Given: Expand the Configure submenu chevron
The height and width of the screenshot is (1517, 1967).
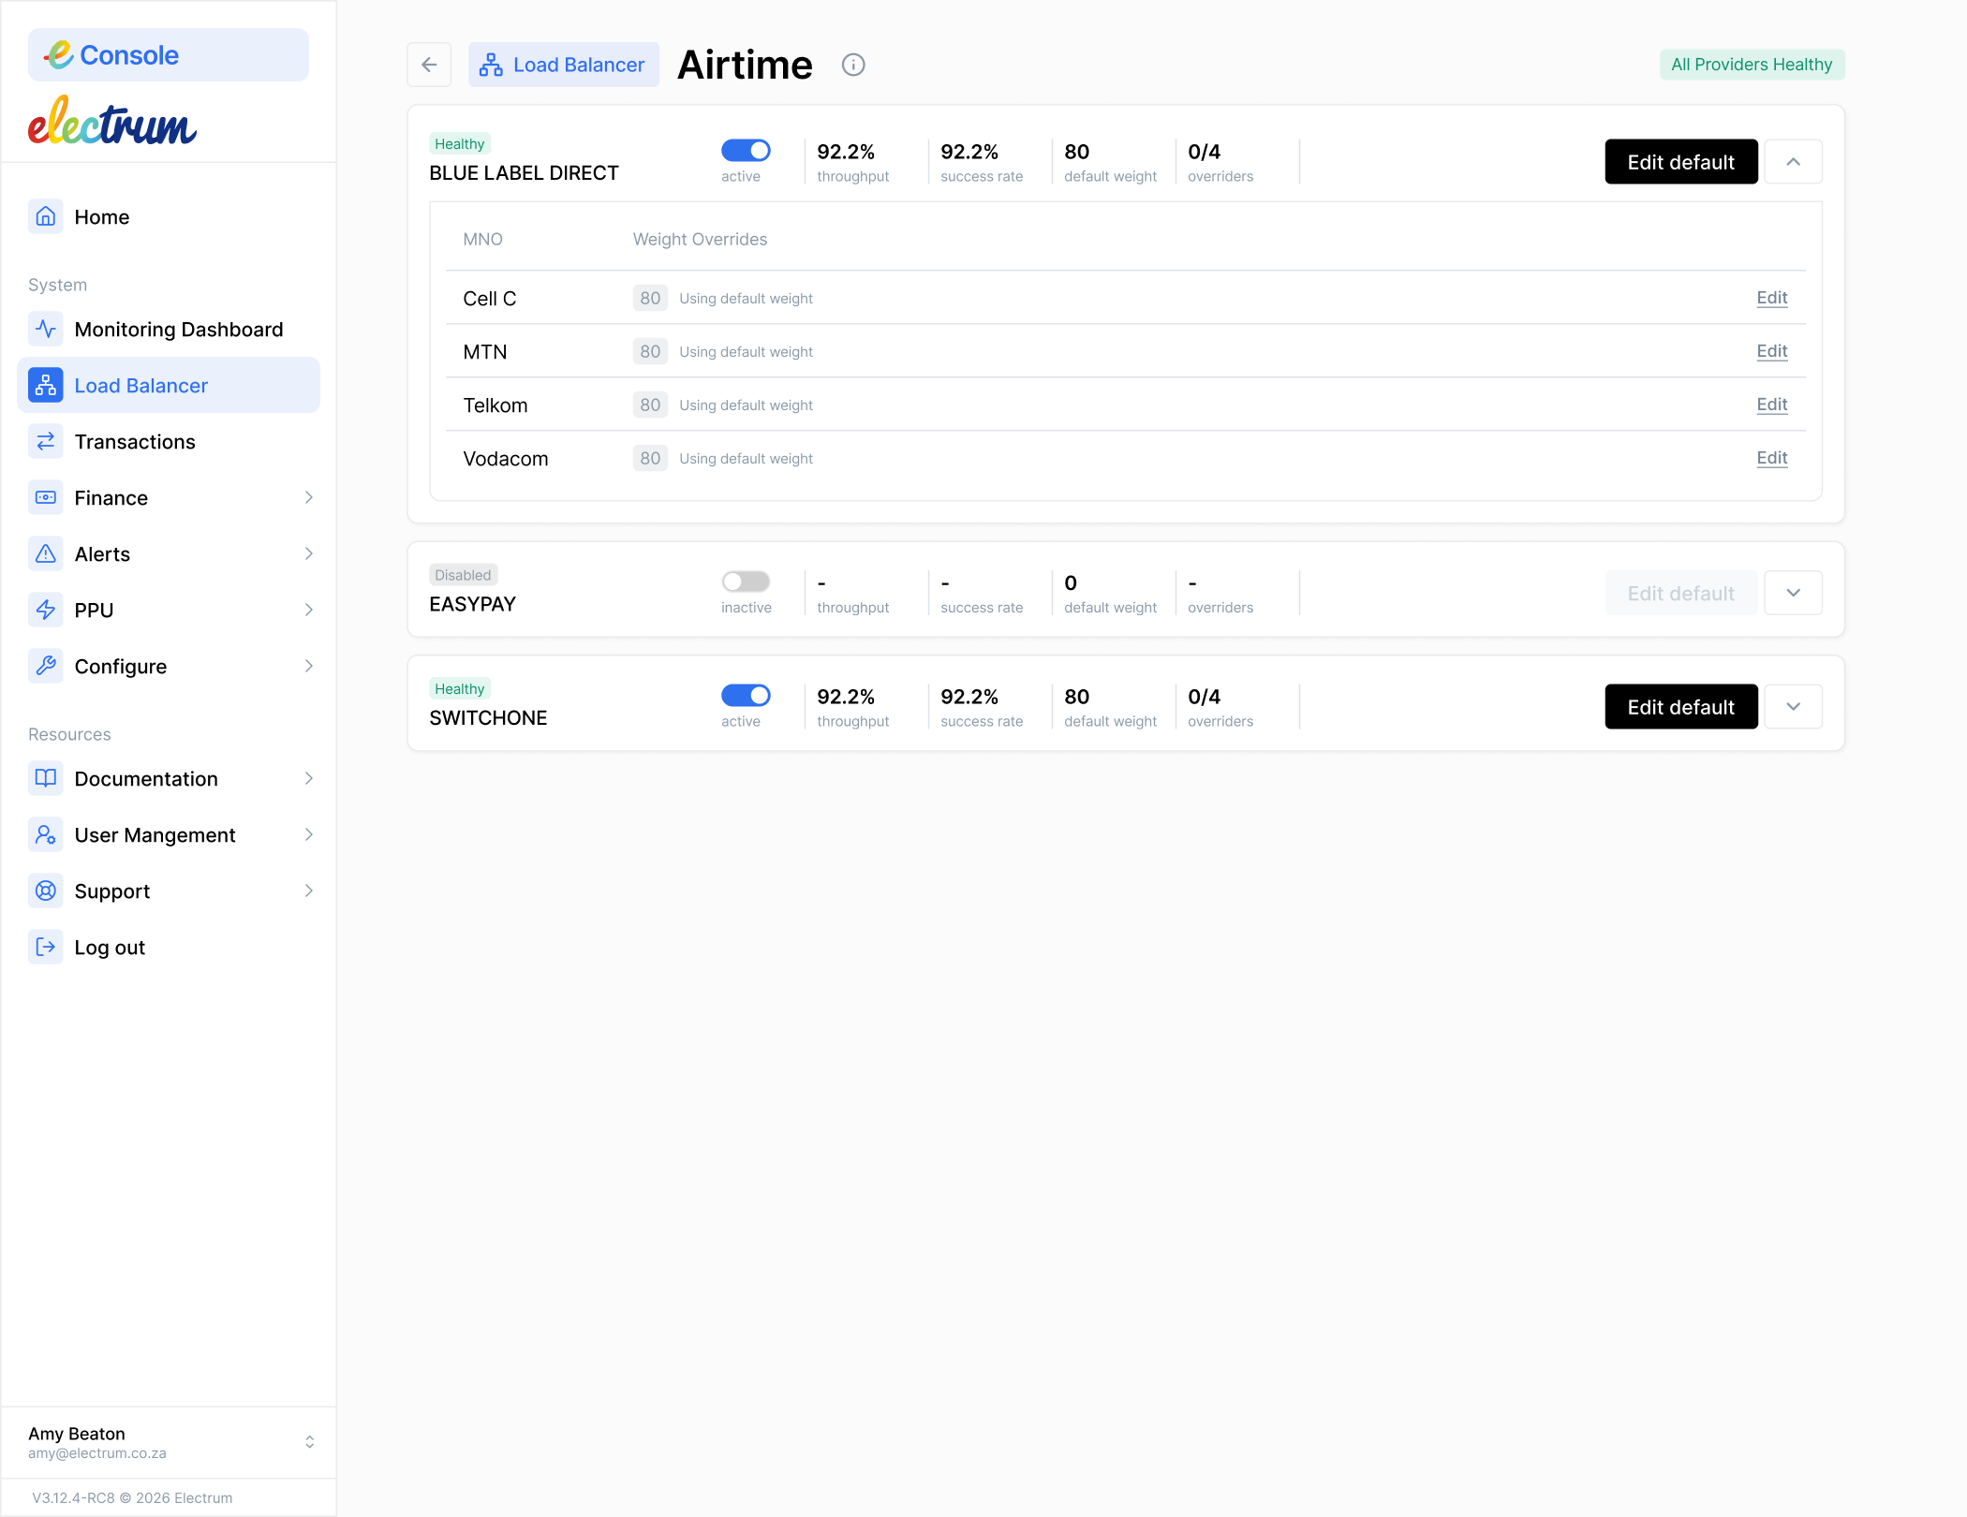Looking at the screenshot, I should click(x=309, y=666).
